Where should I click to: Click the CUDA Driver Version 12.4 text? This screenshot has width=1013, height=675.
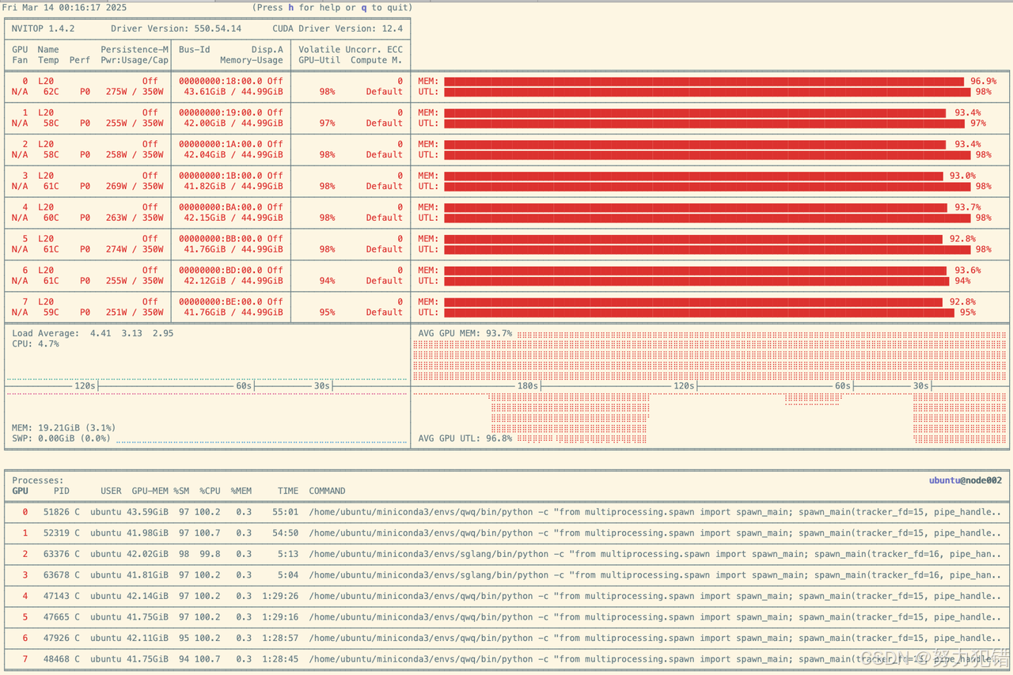click(338, 28)
